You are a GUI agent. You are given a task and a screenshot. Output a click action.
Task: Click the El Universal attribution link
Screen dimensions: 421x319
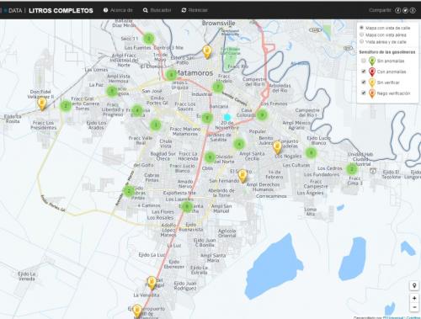[393, 317]
